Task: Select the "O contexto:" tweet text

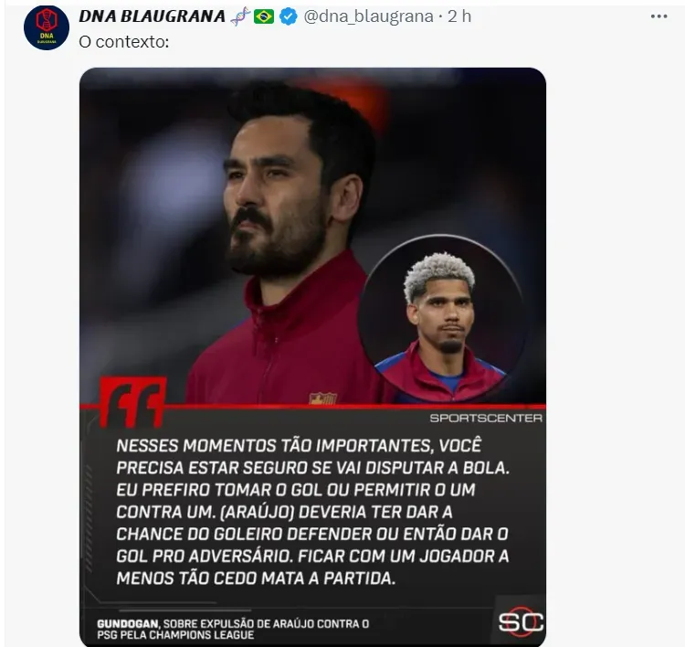Action: 123,42
